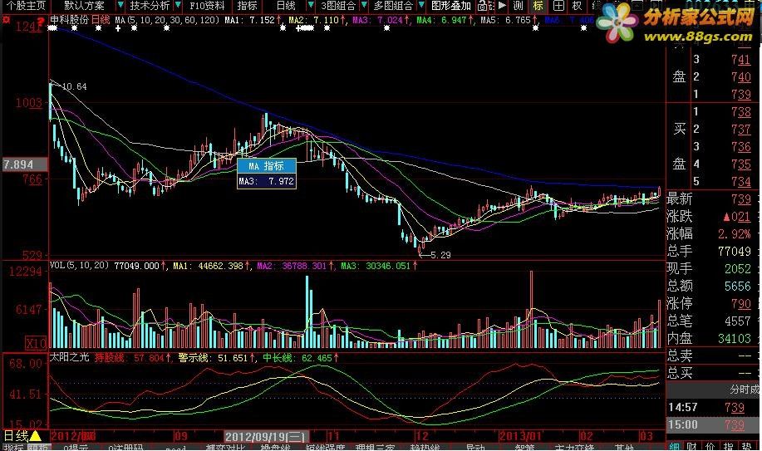Click the red 日线 label beside stock name
The height and width of the screenshot is (451, 762).
pos(101,20)
